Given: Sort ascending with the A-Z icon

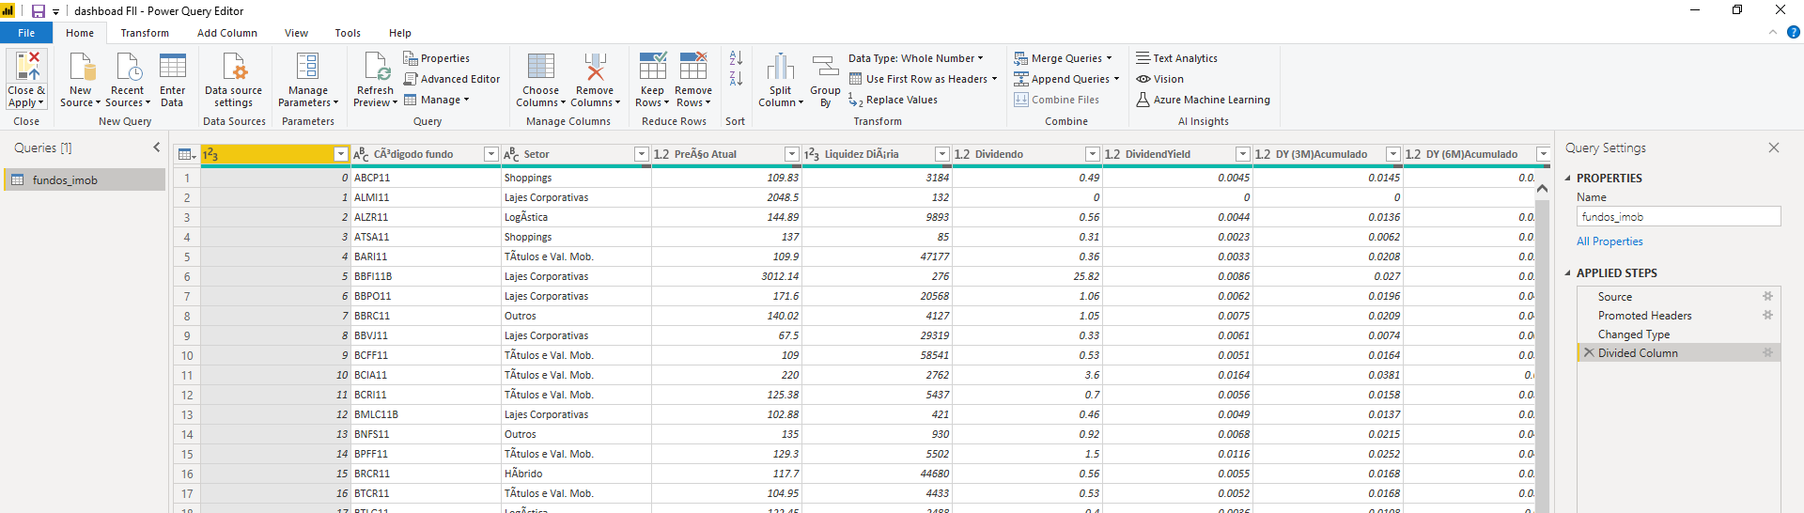Looking at the screenshot, I should pos(736,58).
